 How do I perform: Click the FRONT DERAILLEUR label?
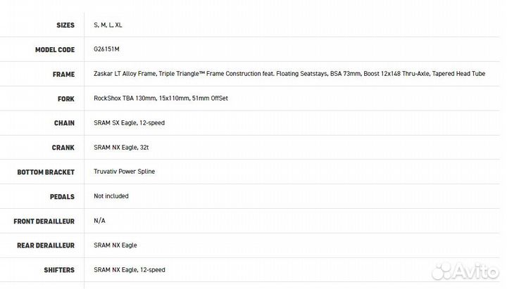coord(44,221)
